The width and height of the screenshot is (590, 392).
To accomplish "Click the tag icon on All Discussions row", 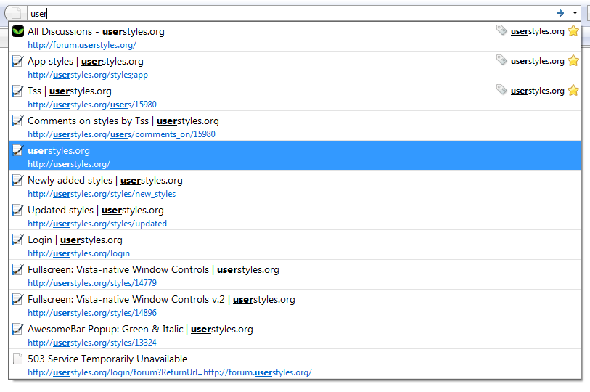I will 501,30.
